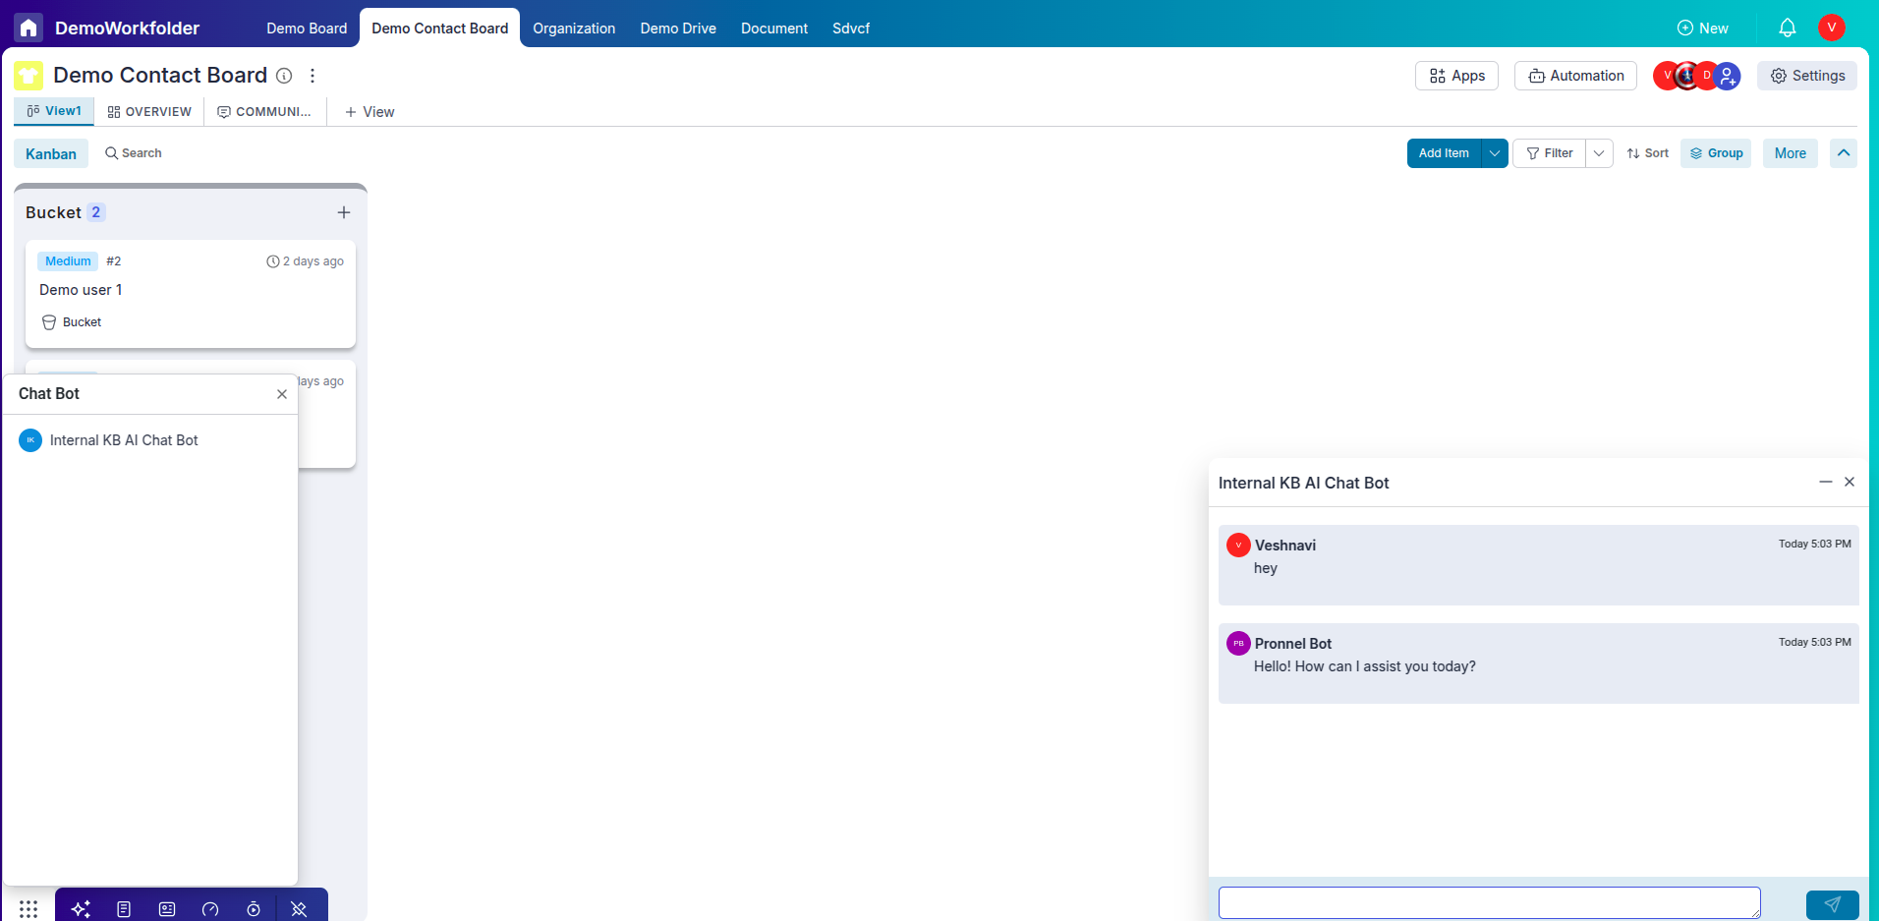Toggle the unpin icon in bottom toolbar

(299, 909)
